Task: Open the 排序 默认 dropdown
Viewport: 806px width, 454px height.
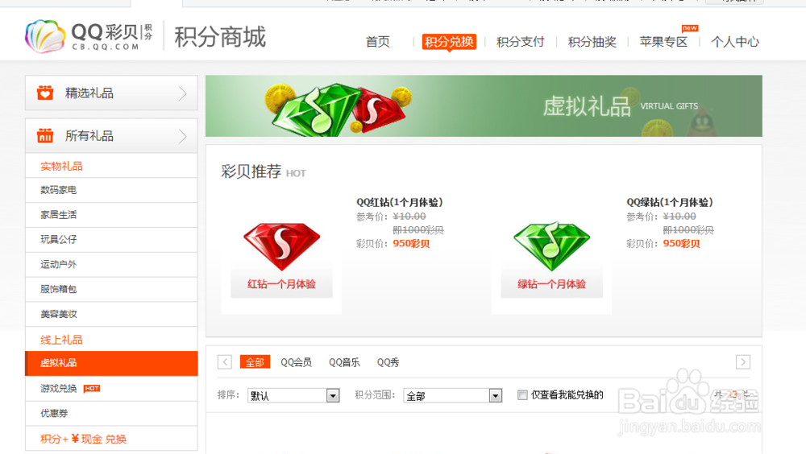Action: tap(293, 395)
